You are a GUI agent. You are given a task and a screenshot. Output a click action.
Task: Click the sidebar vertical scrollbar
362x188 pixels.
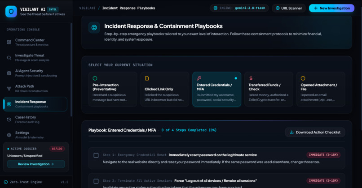click(x=71, y=69)
